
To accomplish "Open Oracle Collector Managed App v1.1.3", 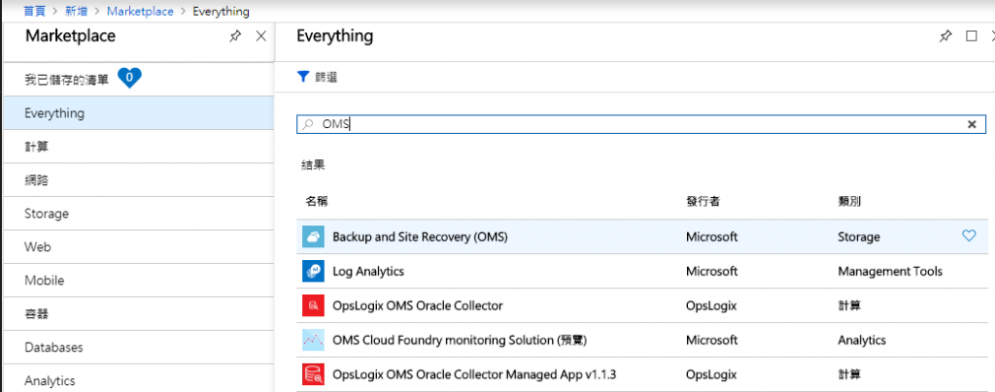I will tap(474, 375).
